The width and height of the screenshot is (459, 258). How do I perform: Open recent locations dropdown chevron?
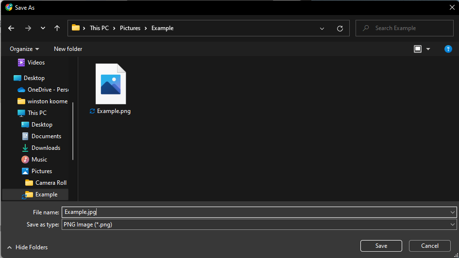pos(43,28)
